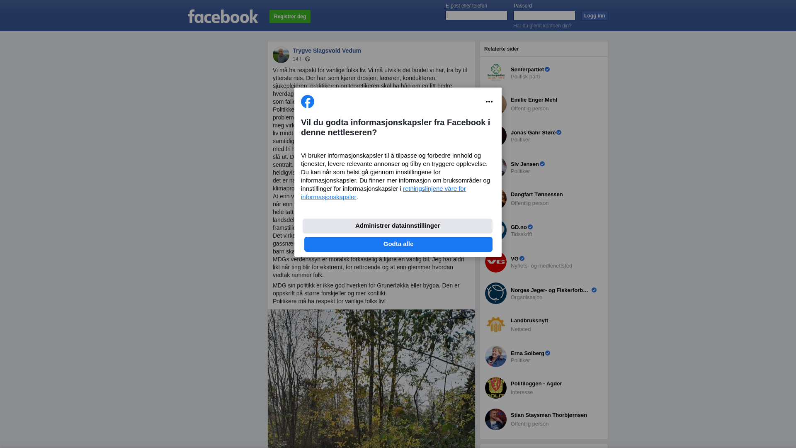Viewport: 796px width, 448px height.
Task: Open the Norges Jeger- og Fiskerforbund logo
Action: [496, 293]
